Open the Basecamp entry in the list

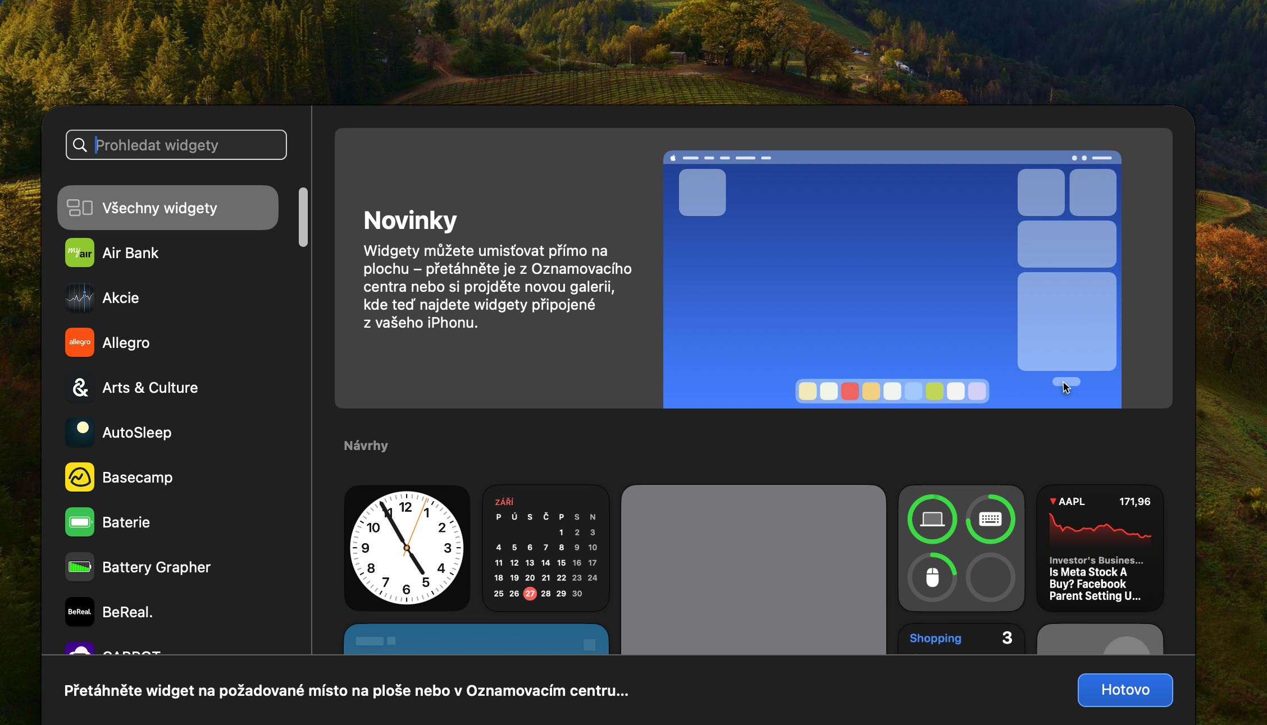(x=138, y=478)
